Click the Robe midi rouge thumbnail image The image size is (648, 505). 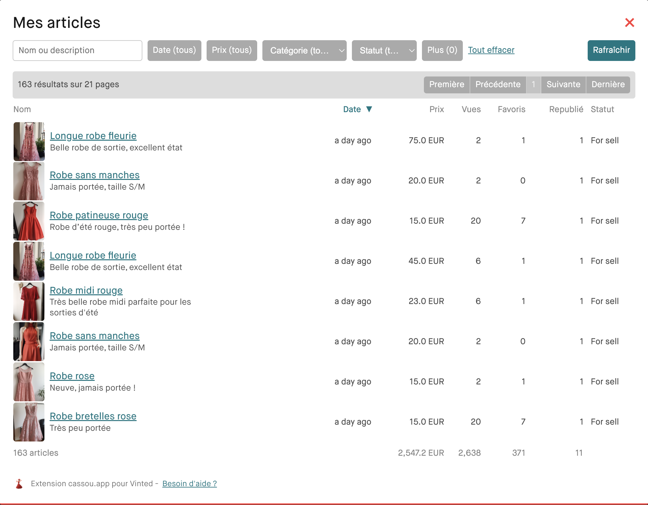coord(29,301)
